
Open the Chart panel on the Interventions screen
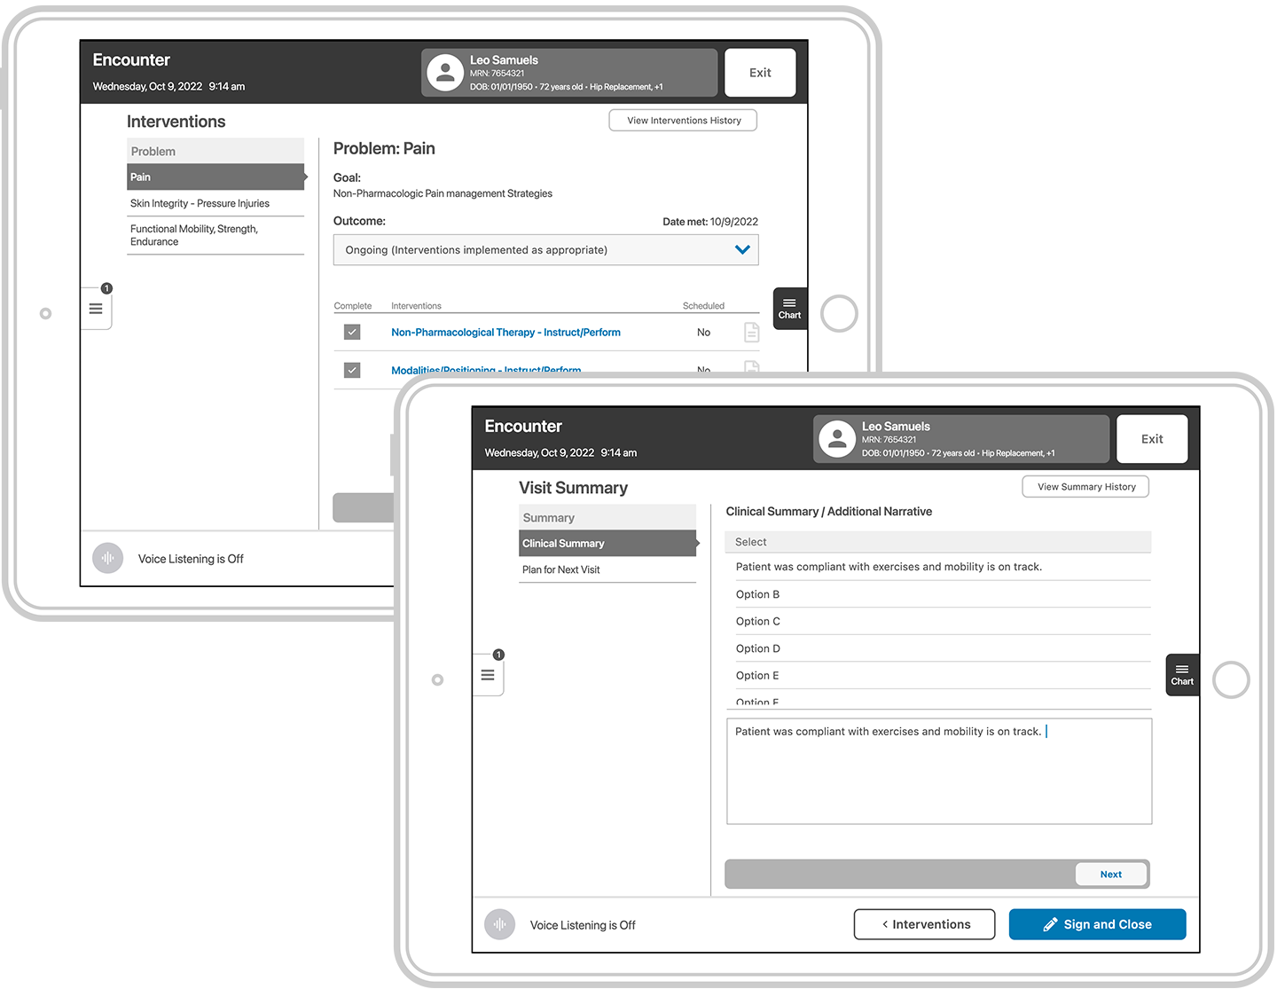[x=789, y=308]
